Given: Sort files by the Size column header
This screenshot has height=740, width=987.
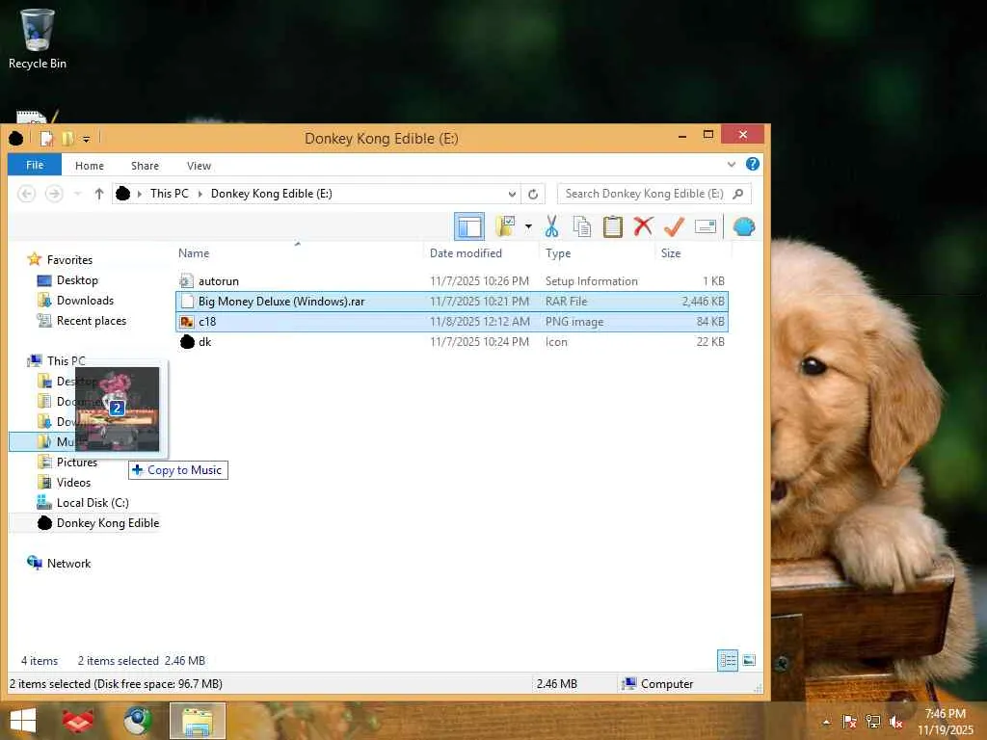Looking at the screenshot, I should (694, 253).
